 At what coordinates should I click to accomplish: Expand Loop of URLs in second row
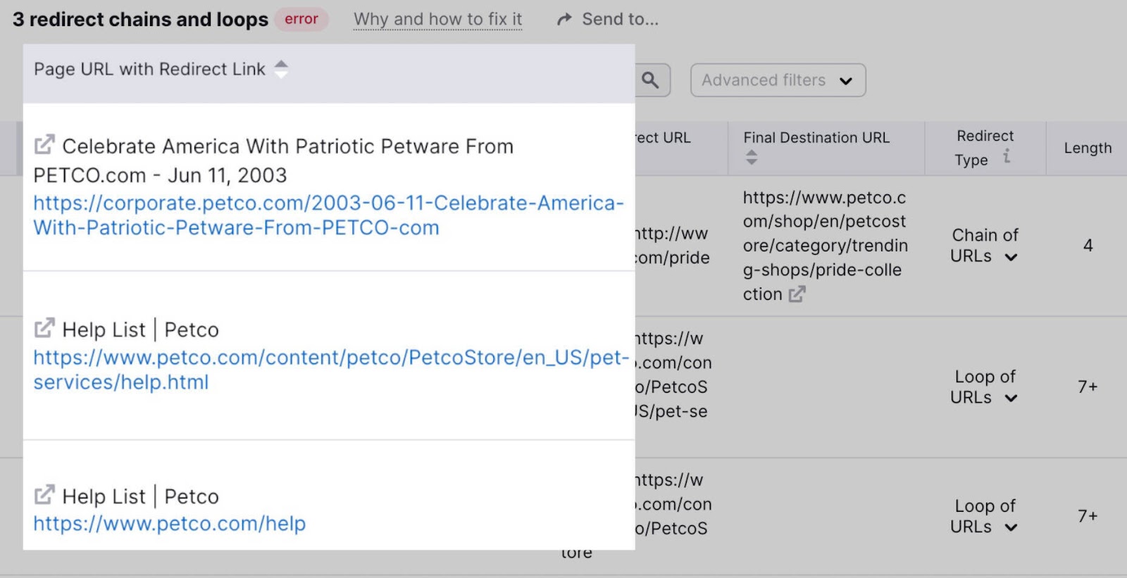(x=1011, y=398)
